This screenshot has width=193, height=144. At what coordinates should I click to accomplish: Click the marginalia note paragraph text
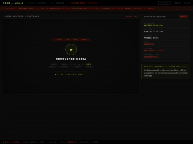click(x=166, y=73)
